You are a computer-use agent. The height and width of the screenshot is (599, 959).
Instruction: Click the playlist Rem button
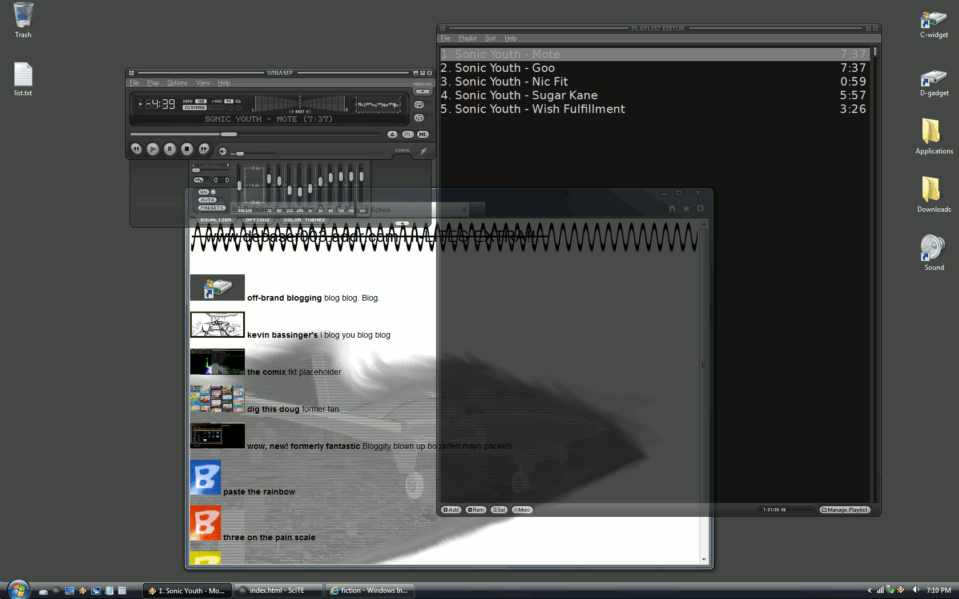tap(476, 510)
